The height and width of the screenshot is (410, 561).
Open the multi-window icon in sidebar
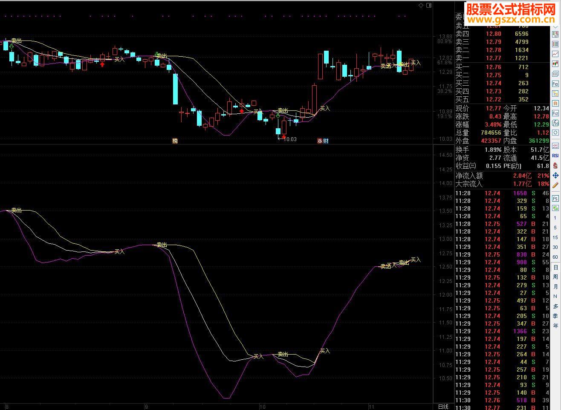click(x=555, y=74)
